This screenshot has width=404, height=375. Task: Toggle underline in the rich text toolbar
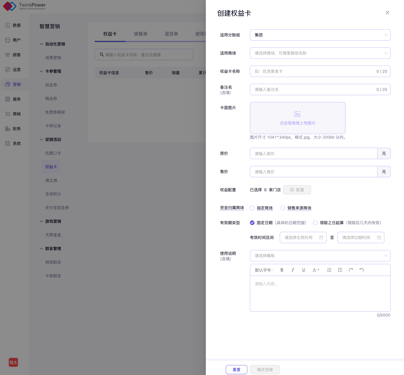click(x=303, y=270)
